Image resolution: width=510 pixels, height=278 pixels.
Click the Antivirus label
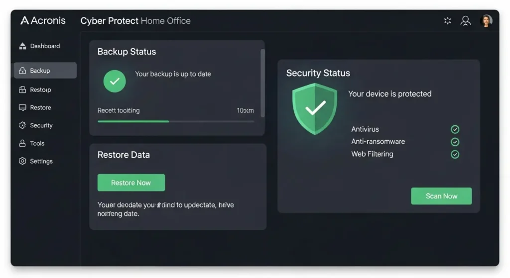(x=365, y=129)
